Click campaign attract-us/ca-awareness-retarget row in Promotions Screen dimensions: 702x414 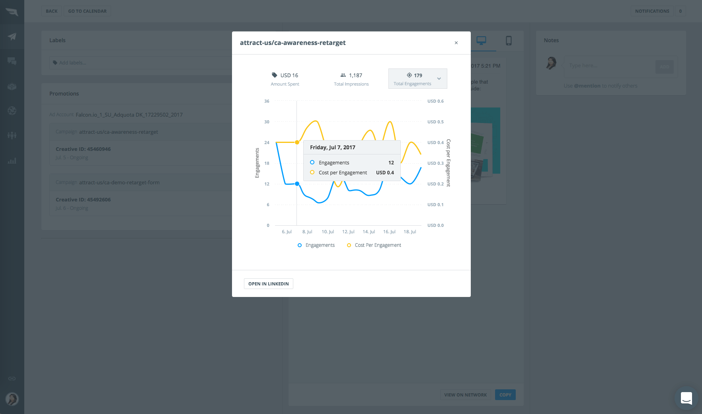[141, 132]
